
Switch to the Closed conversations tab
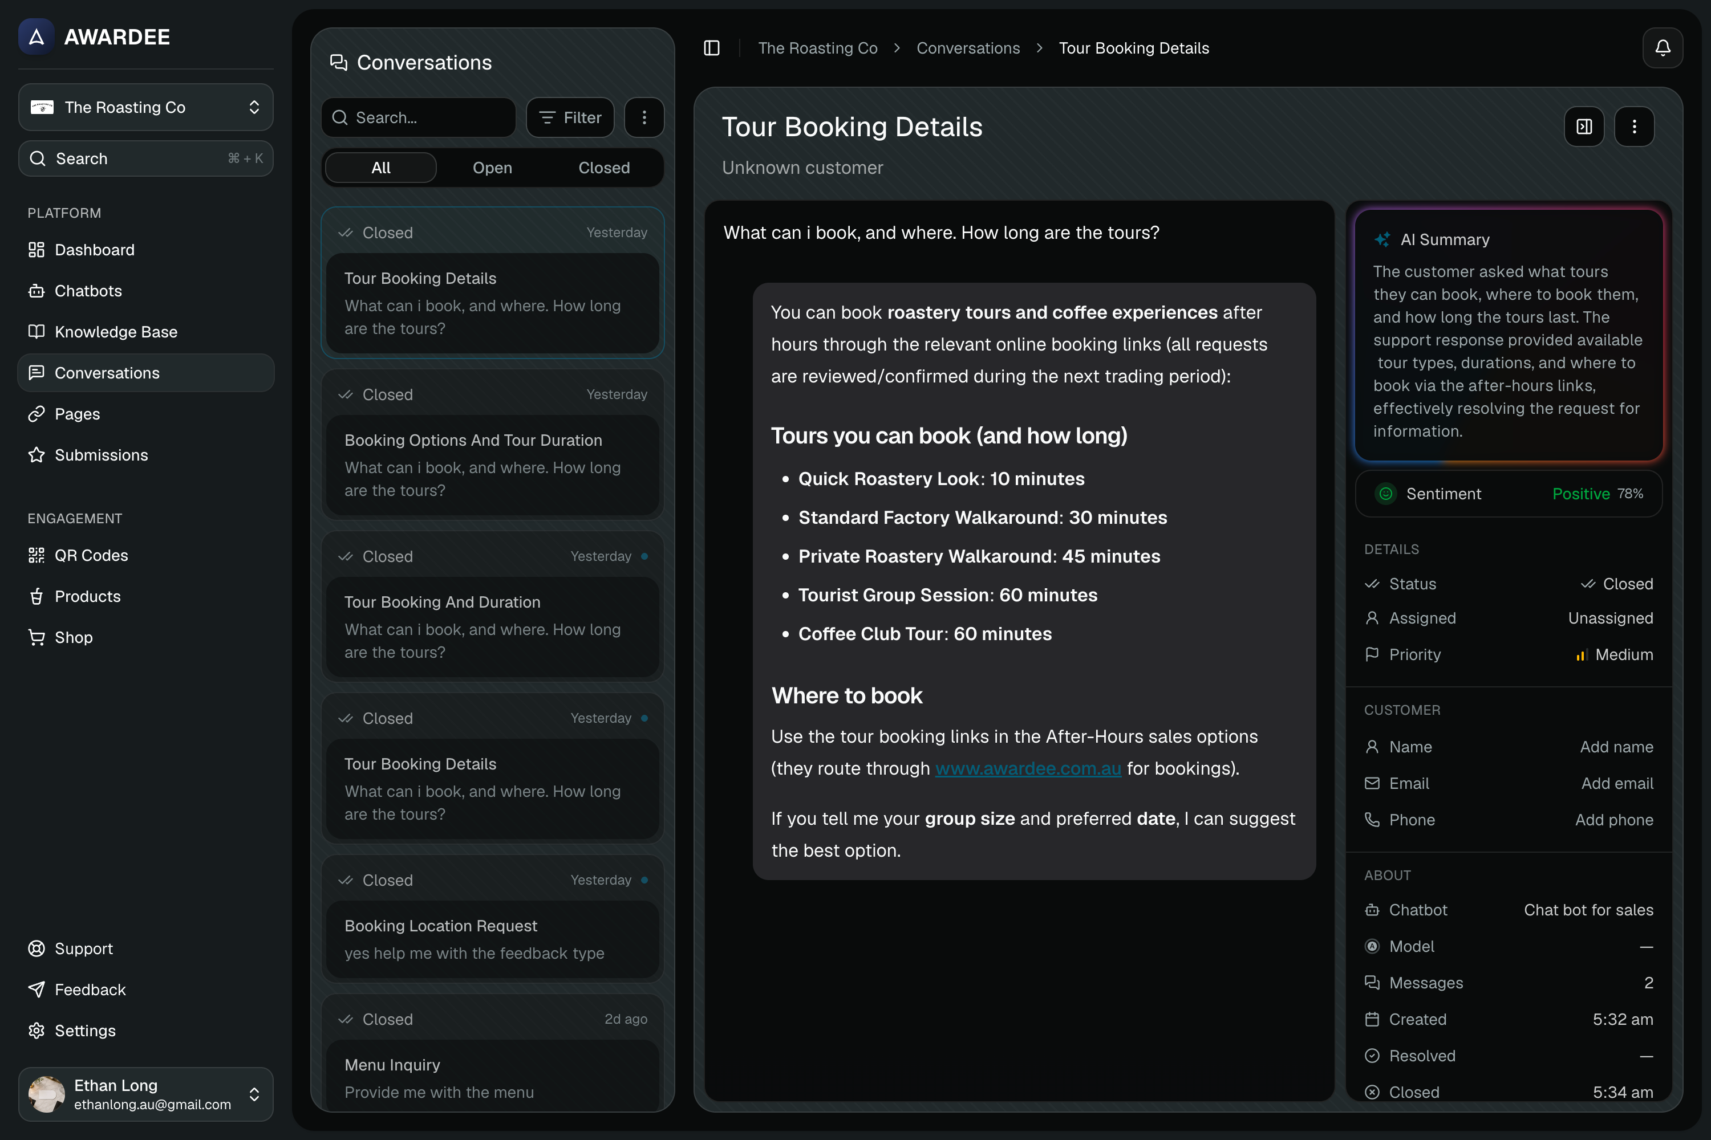coord(604,168)
